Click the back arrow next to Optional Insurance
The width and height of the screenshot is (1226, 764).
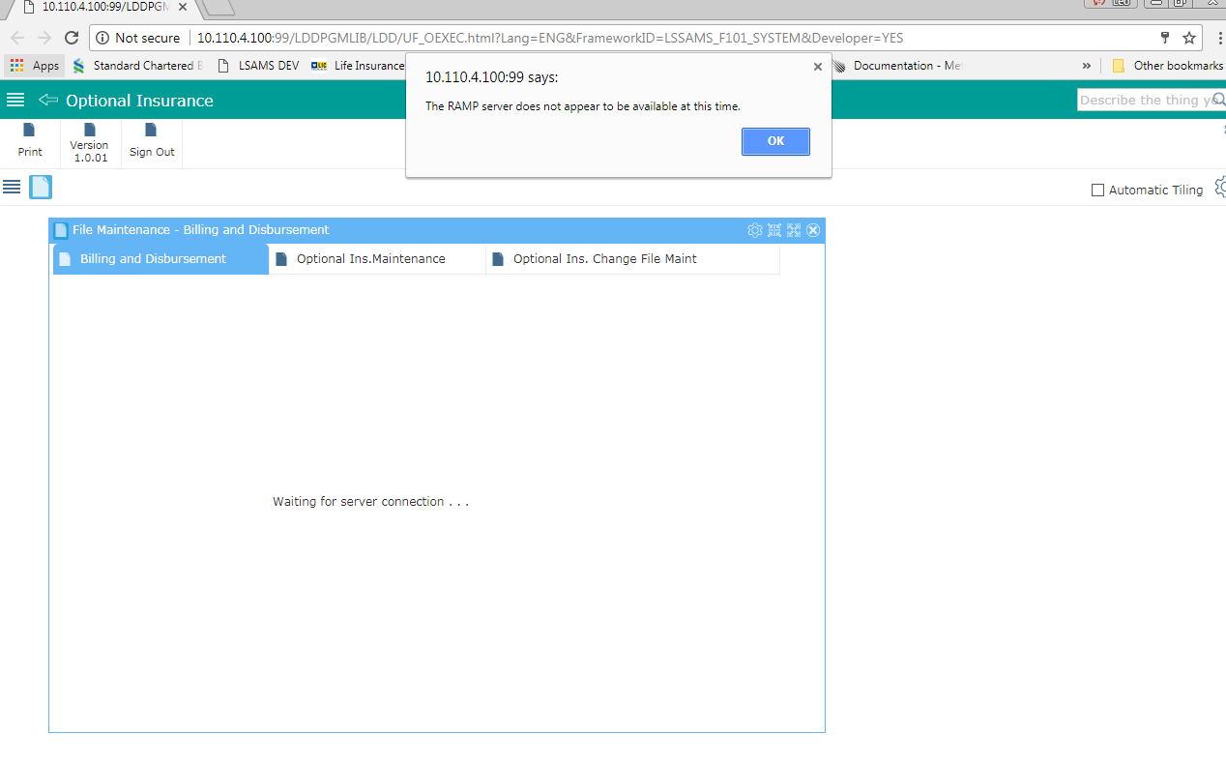tap(48, 101)
